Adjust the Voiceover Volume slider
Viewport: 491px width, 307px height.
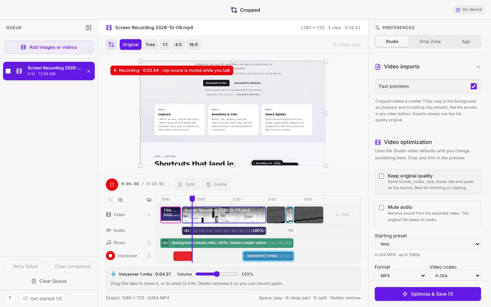(216, 274)
